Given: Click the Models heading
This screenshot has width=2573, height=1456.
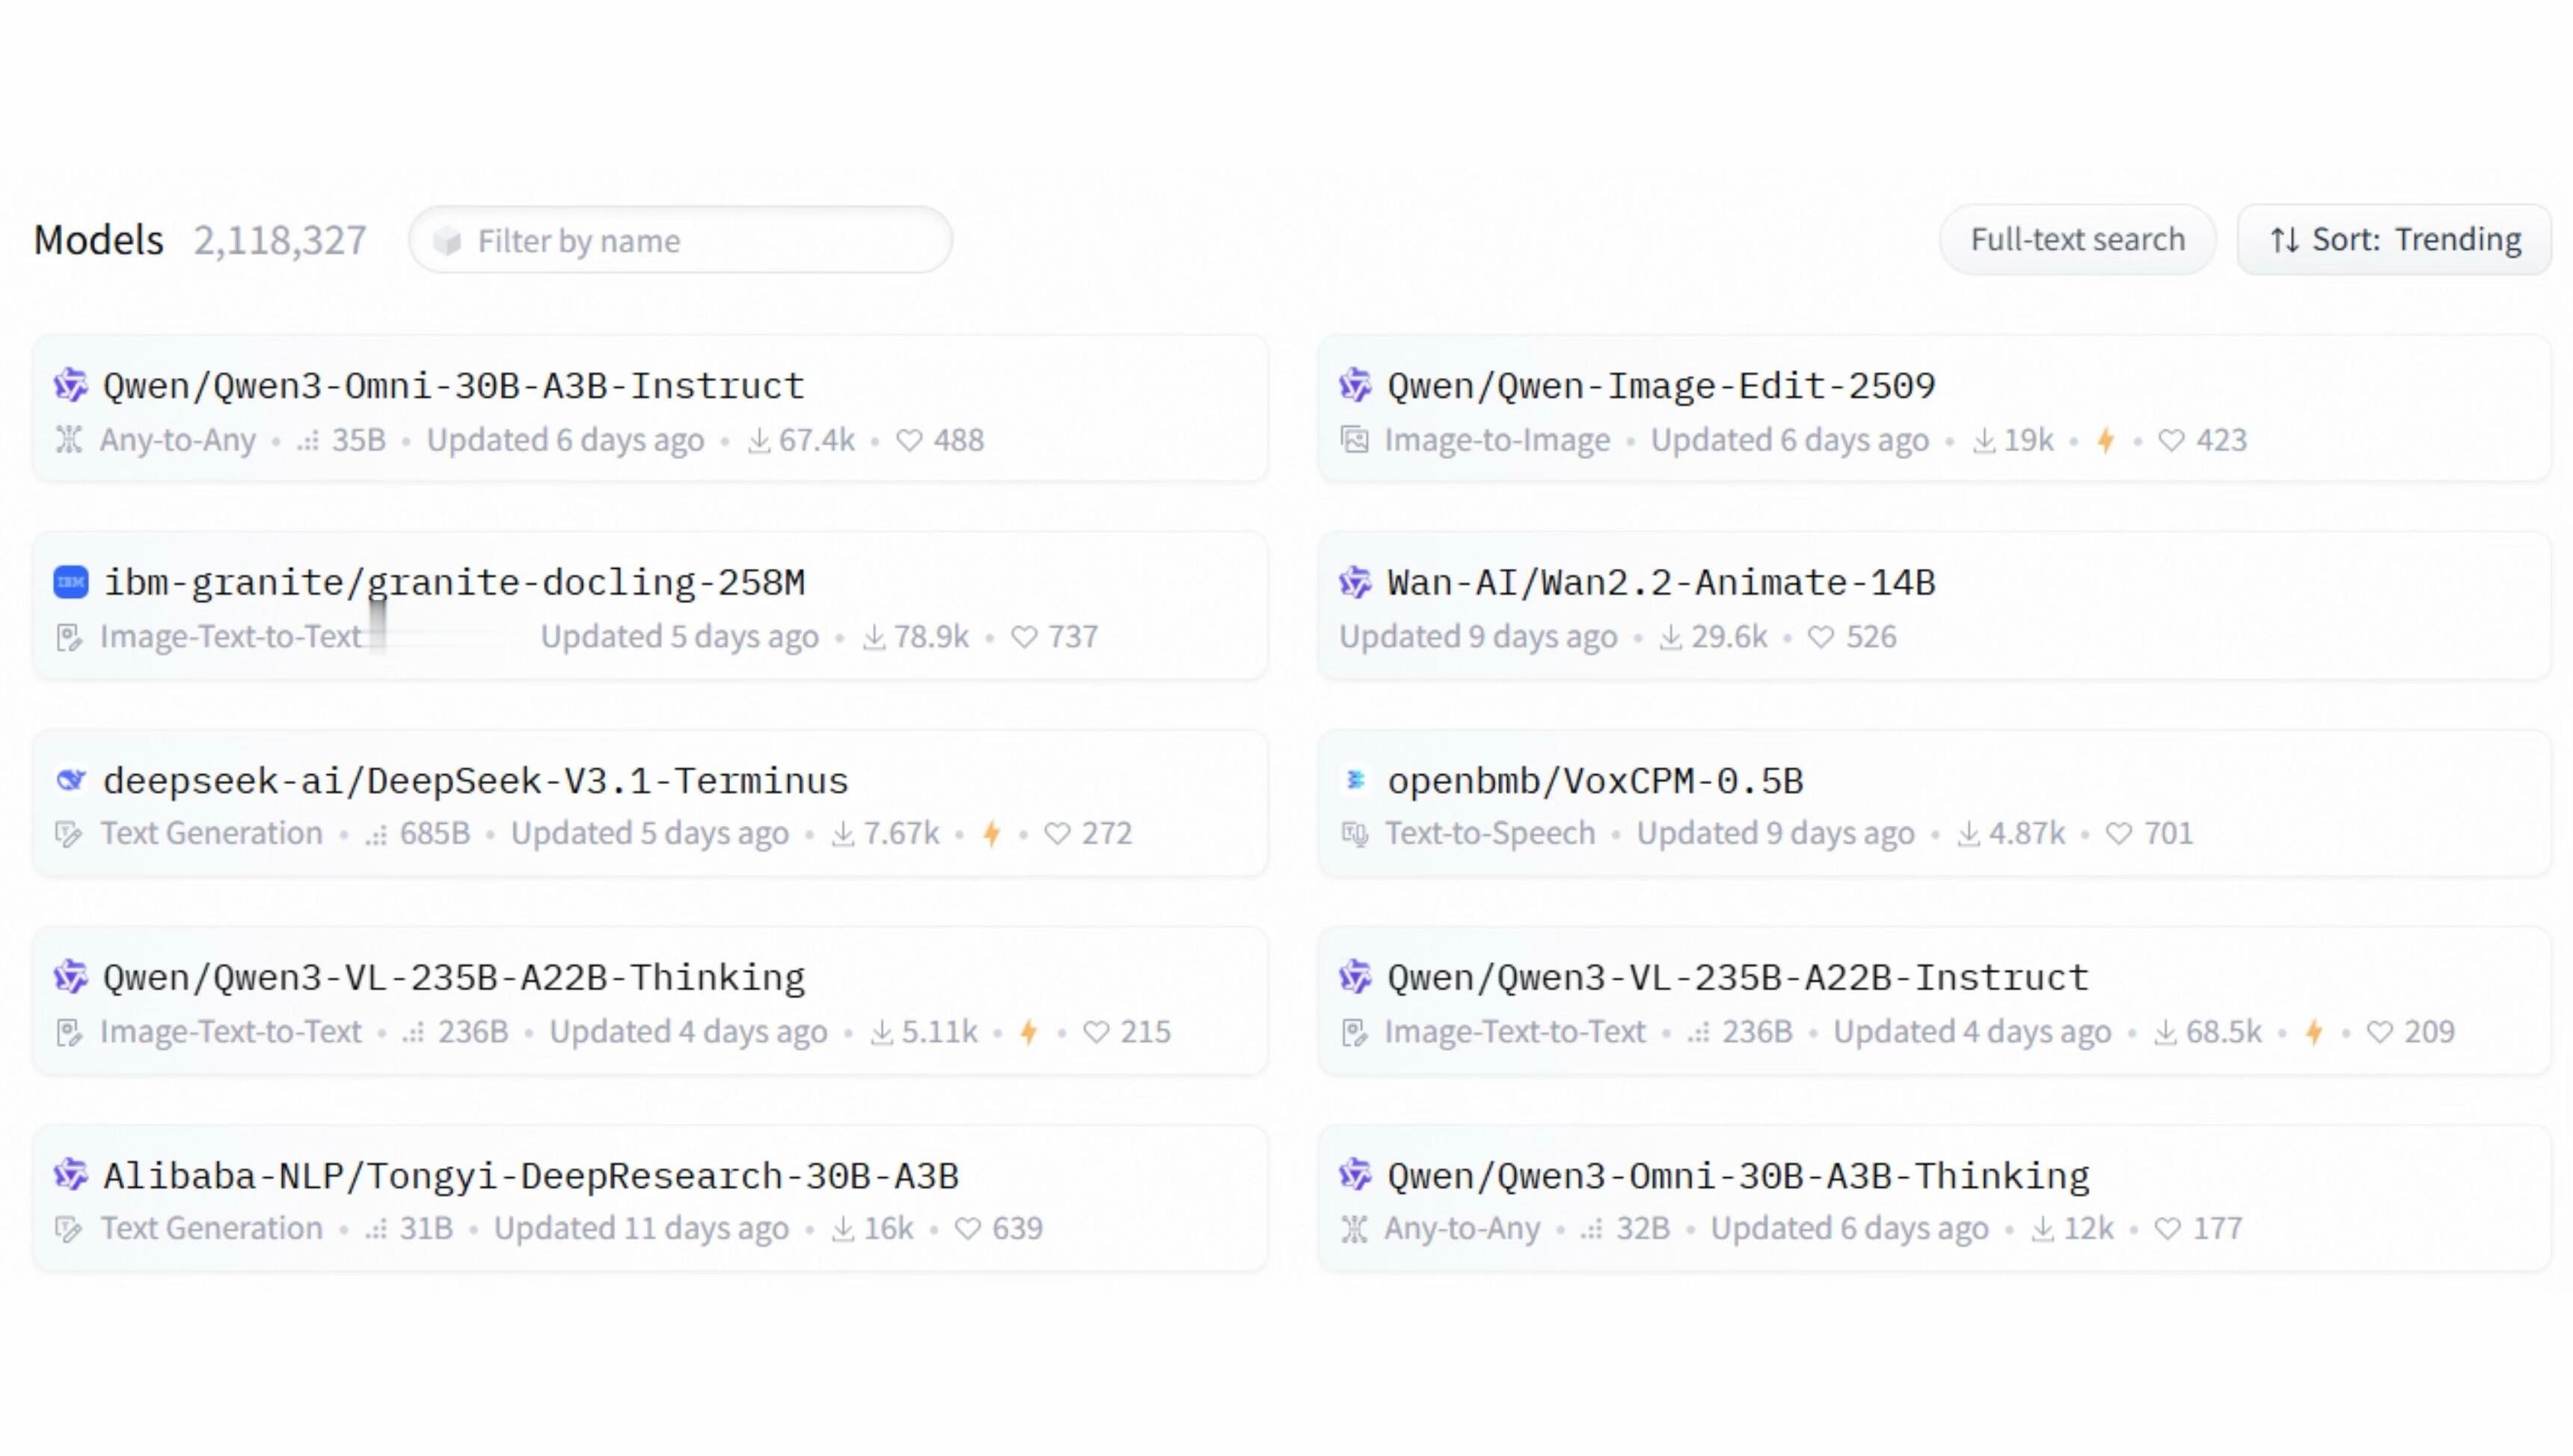Looking at the screenshot, I should click(98, 240).
